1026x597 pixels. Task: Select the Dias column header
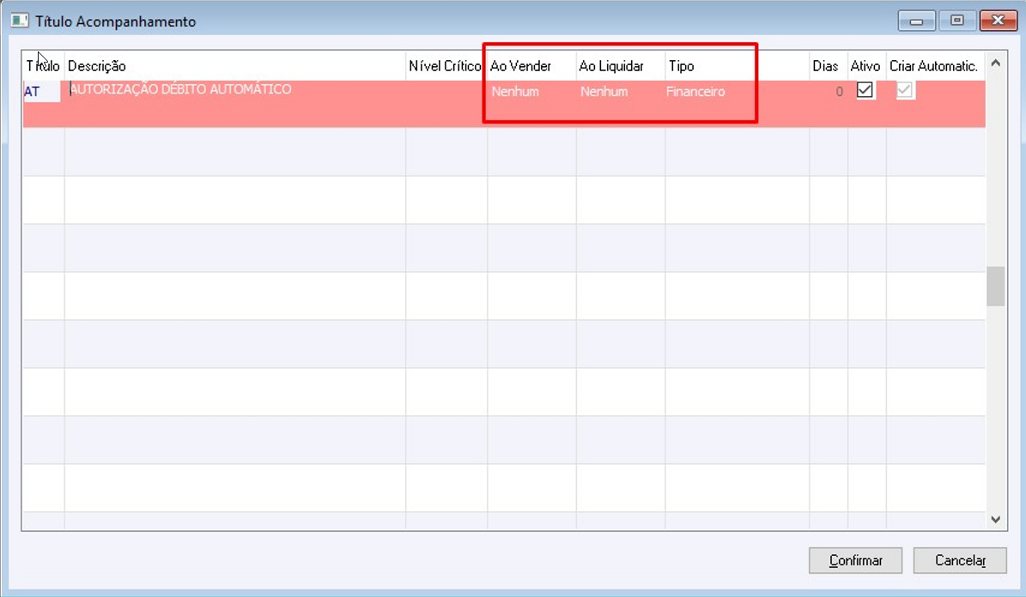point(829,66)
